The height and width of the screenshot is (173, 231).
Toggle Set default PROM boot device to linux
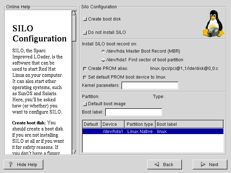click(x=85, y=77)
